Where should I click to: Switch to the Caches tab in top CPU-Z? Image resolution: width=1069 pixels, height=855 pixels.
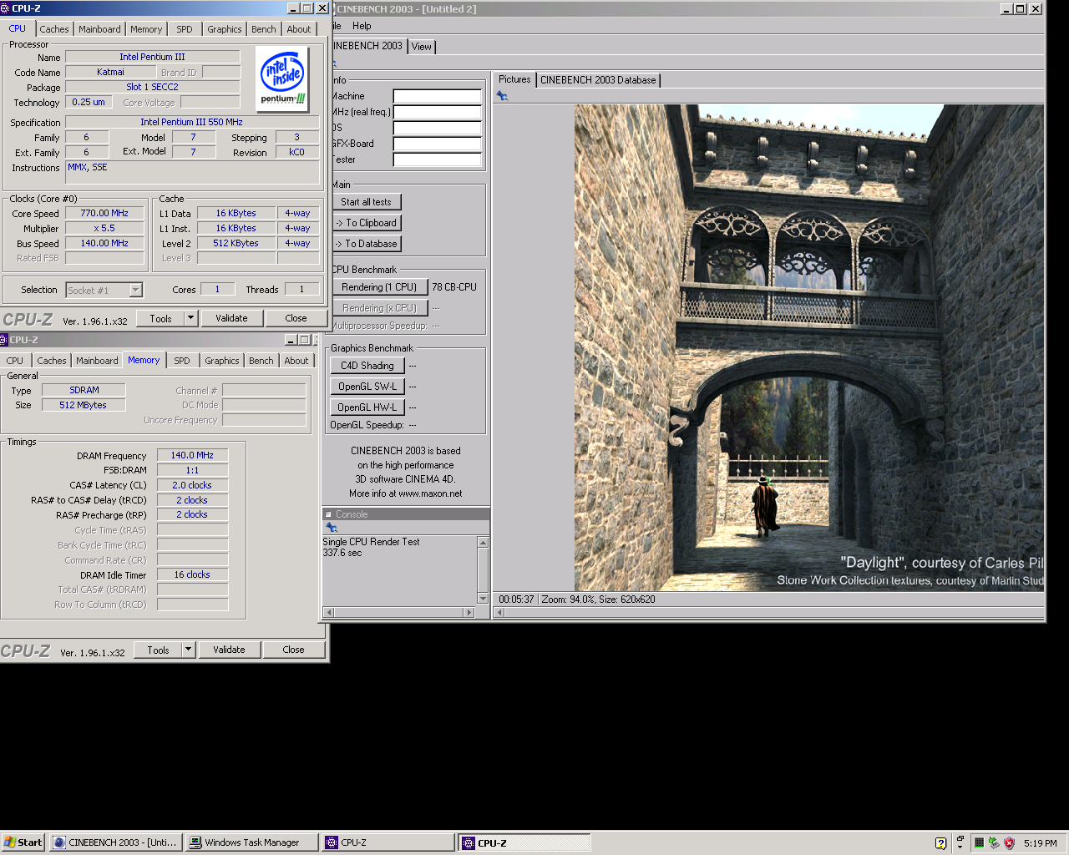[54, 29]
